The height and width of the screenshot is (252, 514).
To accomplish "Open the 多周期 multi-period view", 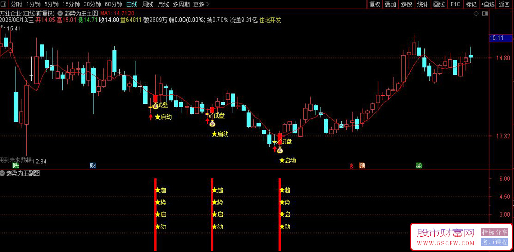I will (x=180, y=4).
